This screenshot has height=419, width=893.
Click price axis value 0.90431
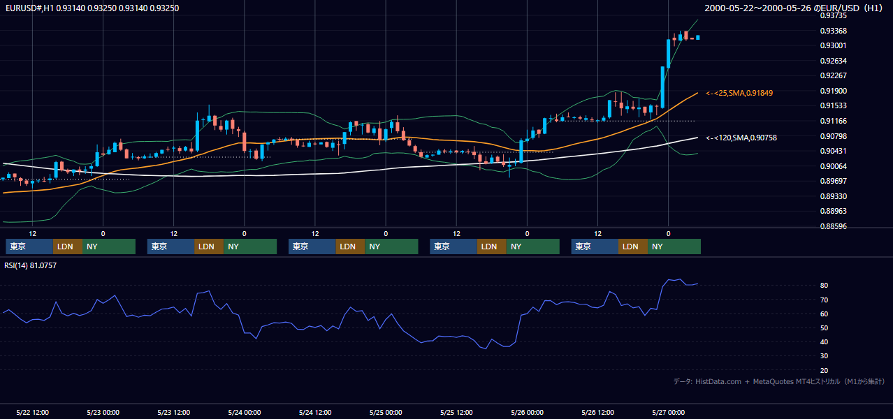click(x=834, y=152)
